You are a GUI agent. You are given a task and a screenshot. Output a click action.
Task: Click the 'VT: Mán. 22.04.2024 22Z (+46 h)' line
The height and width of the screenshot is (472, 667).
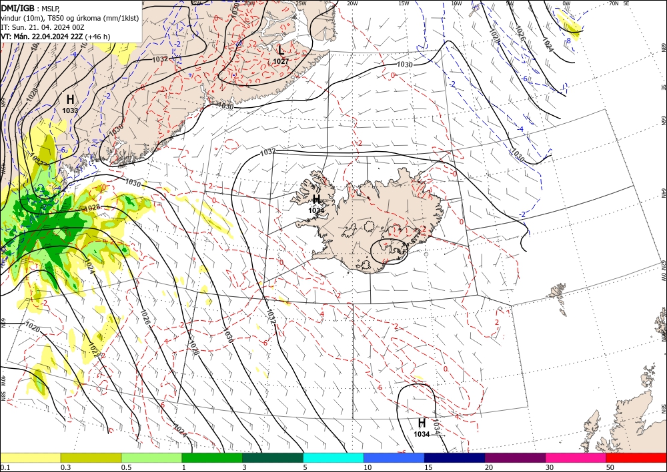pos(55,37)
